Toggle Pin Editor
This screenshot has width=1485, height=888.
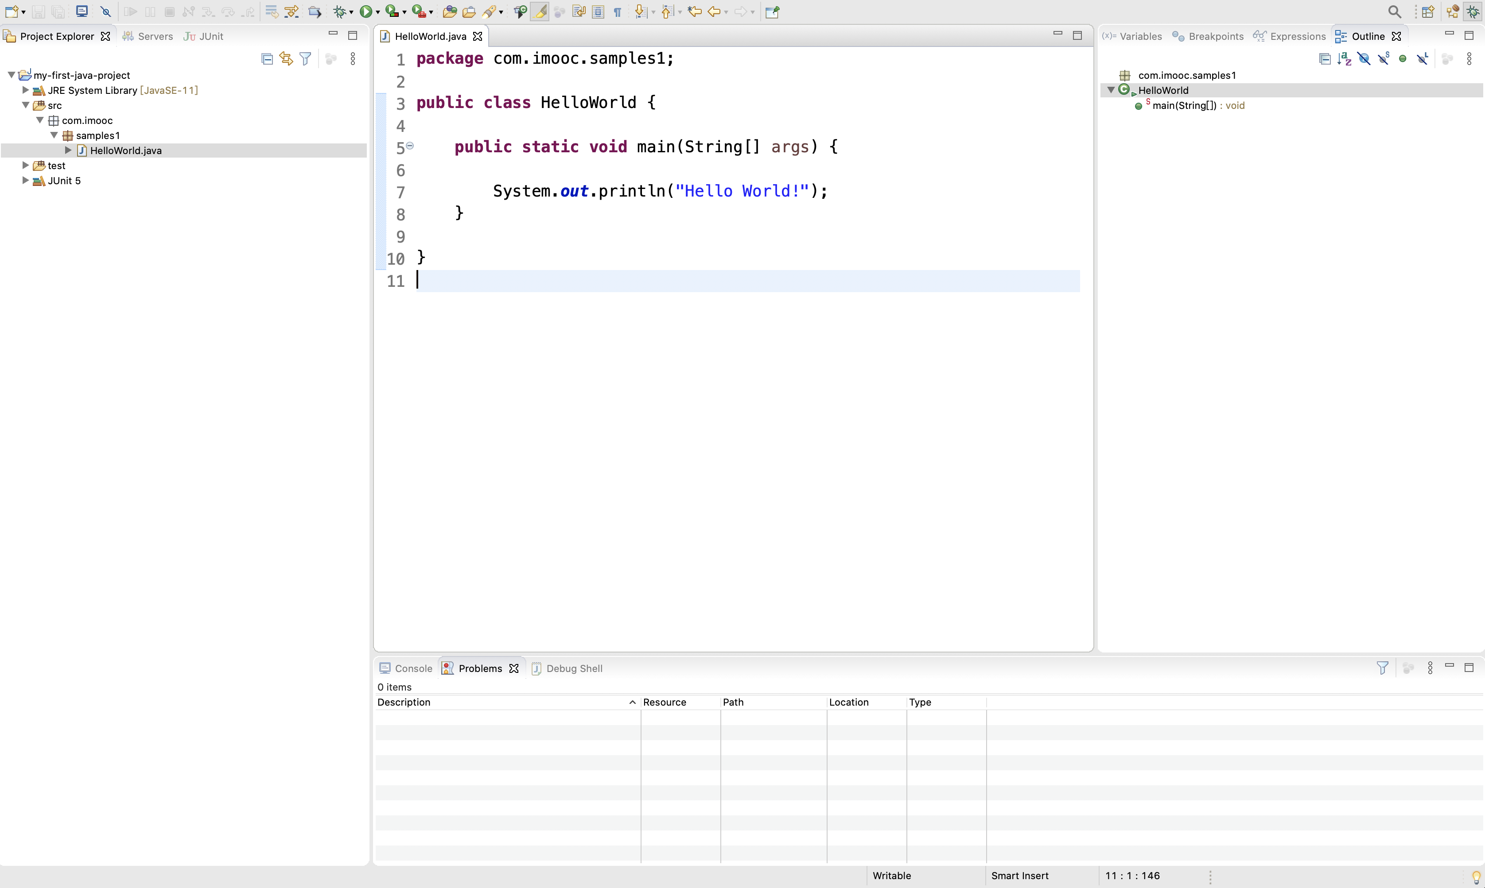(x=773, y=12)
